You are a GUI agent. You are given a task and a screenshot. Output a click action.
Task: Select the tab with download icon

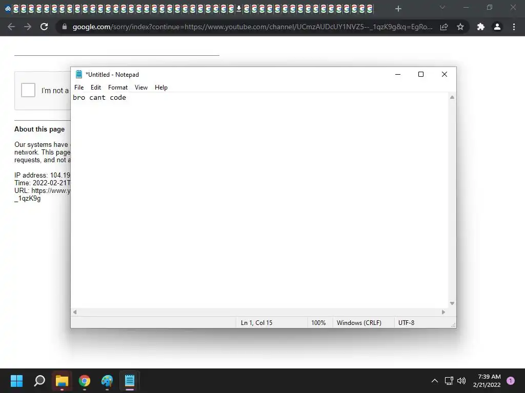pyautogui.click(x=239, y=9)
